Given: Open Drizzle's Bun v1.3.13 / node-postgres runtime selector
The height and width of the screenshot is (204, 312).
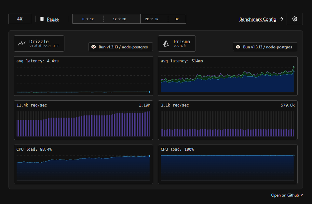Looking at the screenshot, I should pyautogui.click(x=121, y=47).
